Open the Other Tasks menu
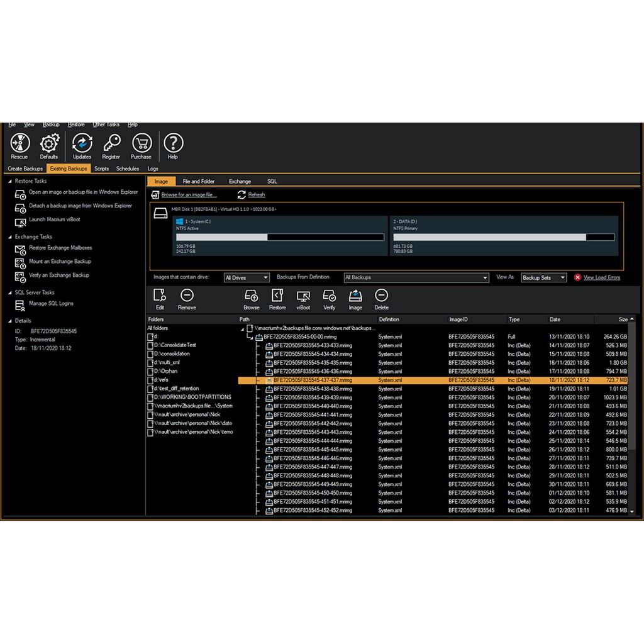This screenshot has width=644, height=644. [x=106, y=125]
